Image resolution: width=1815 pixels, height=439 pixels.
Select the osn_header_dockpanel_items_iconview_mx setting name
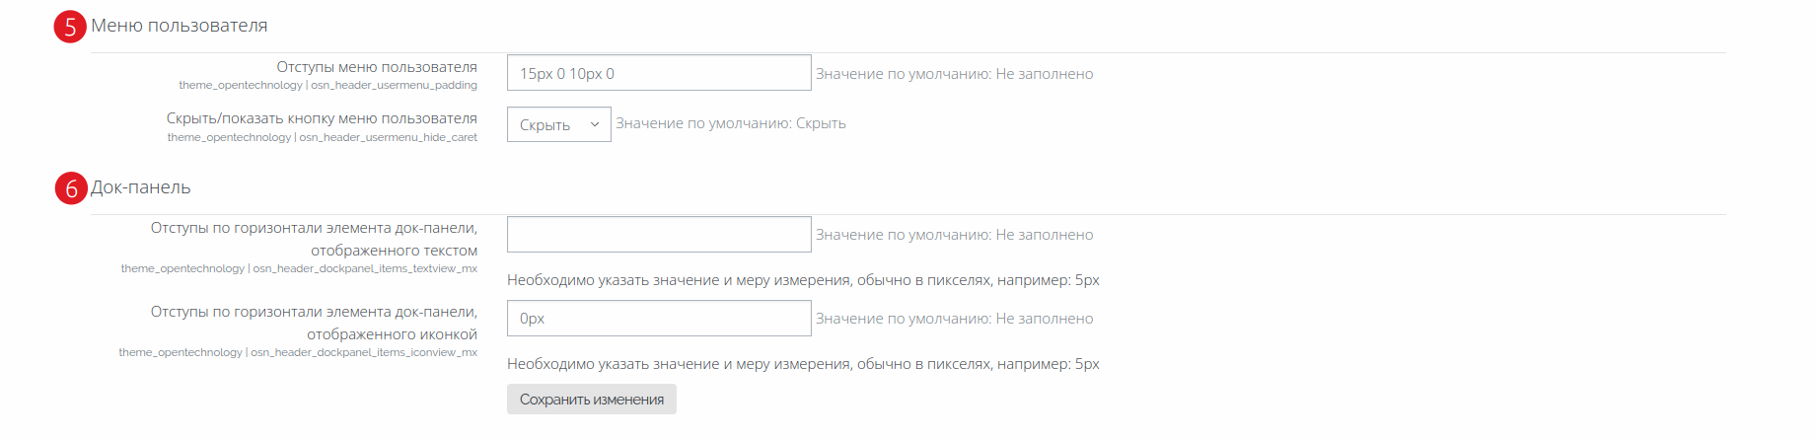[364, 352]
